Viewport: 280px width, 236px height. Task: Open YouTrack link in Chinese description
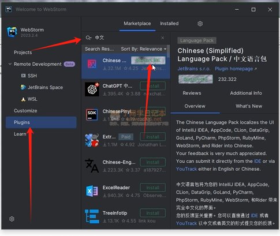[x=186, y=223]
